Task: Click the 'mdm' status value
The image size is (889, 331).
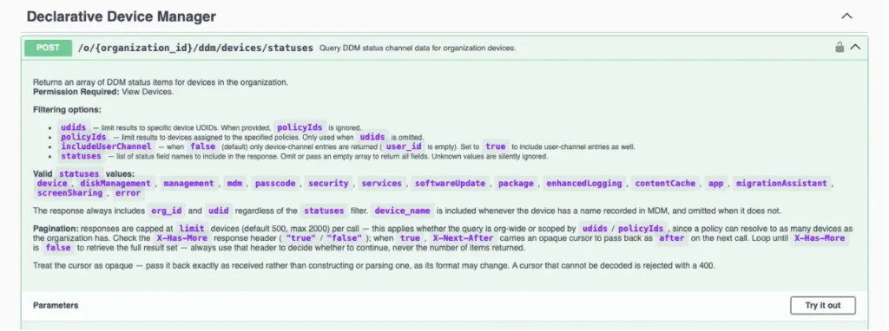Action: pyautogui.click(x=234, y=184)
